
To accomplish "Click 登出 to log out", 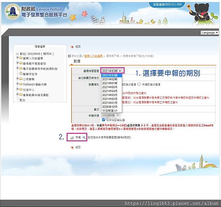I will pos(22,100).
